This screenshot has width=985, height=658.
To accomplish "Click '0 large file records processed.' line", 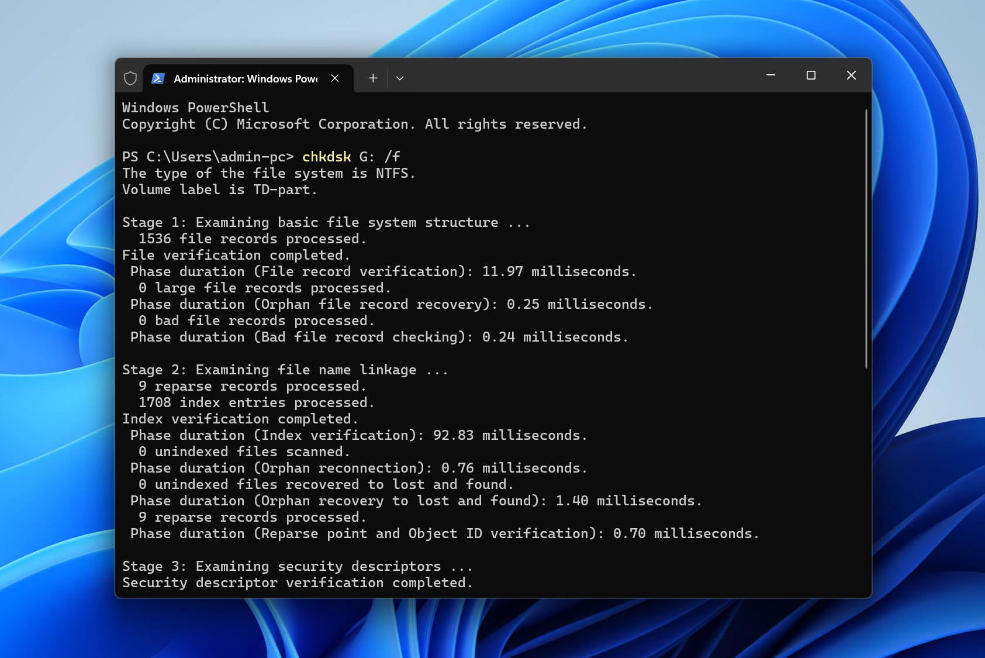I will (x=264, y=288).
